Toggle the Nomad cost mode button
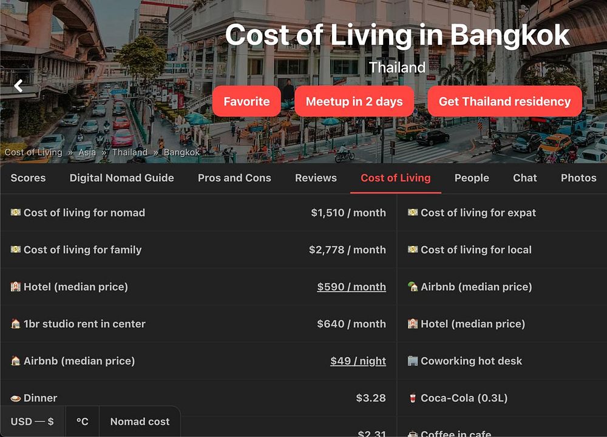This screenshot has height=437, width=607. (140, 421)
